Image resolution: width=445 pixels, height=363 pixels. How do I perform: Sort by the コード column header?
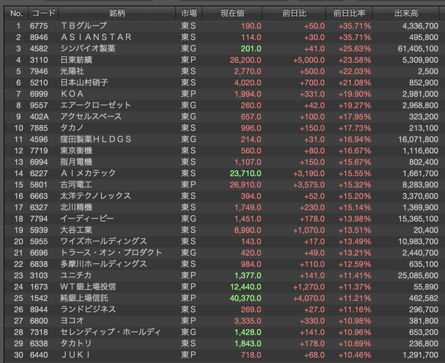point(43,13)
